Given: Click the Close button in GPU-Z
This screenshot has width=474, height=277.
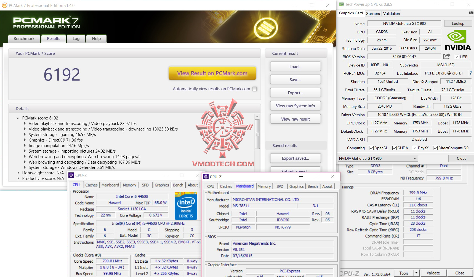Looking at the screenshot, I should pos(461,158).
